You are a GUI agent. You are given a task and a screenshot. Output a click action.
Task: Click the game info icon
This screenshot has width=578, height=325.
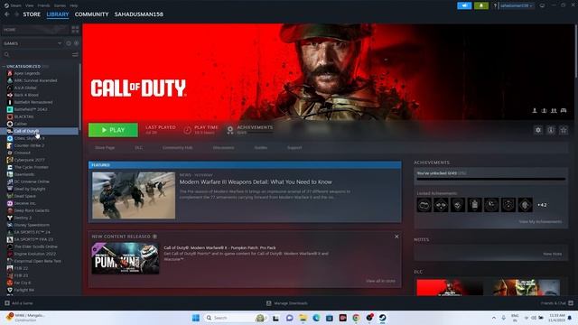click(551, 130)
